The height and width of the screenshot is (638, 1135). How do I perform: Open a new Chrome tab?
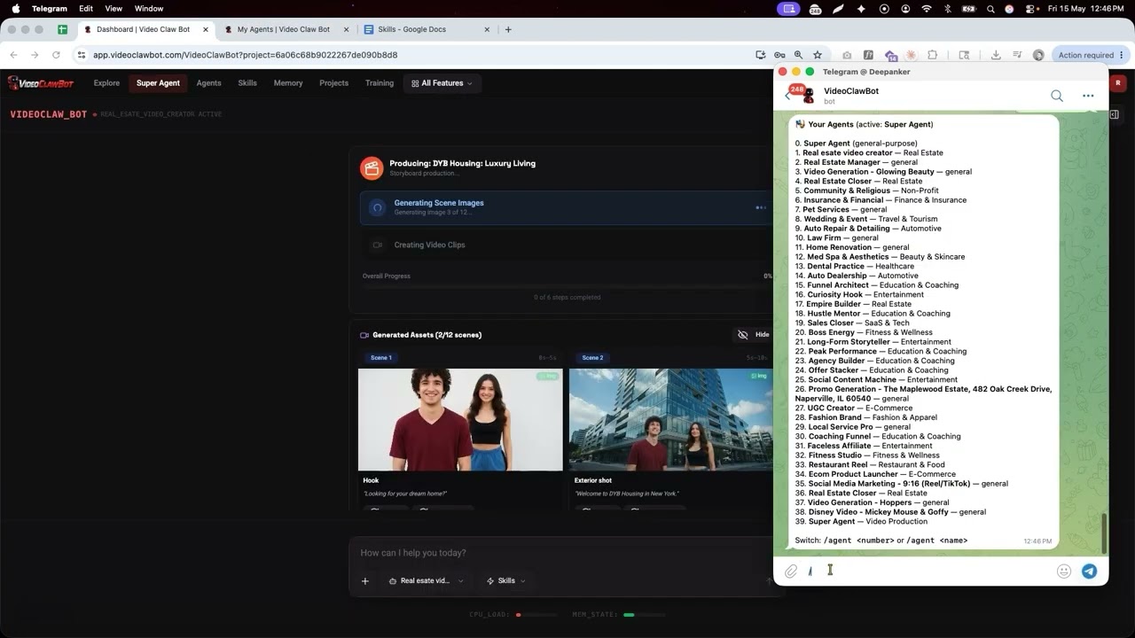coord(508,29)
